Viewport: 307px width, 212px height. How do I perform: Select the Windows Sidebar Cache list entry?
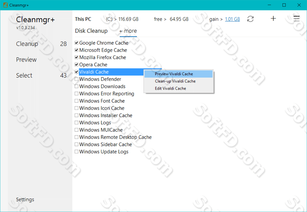point(106,144)
